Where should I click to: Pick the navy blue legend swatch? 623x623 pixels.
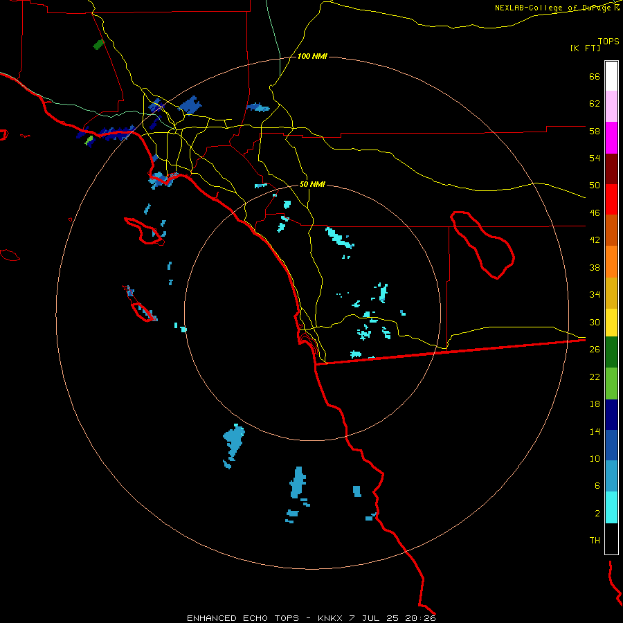click(x=611, y=415)
